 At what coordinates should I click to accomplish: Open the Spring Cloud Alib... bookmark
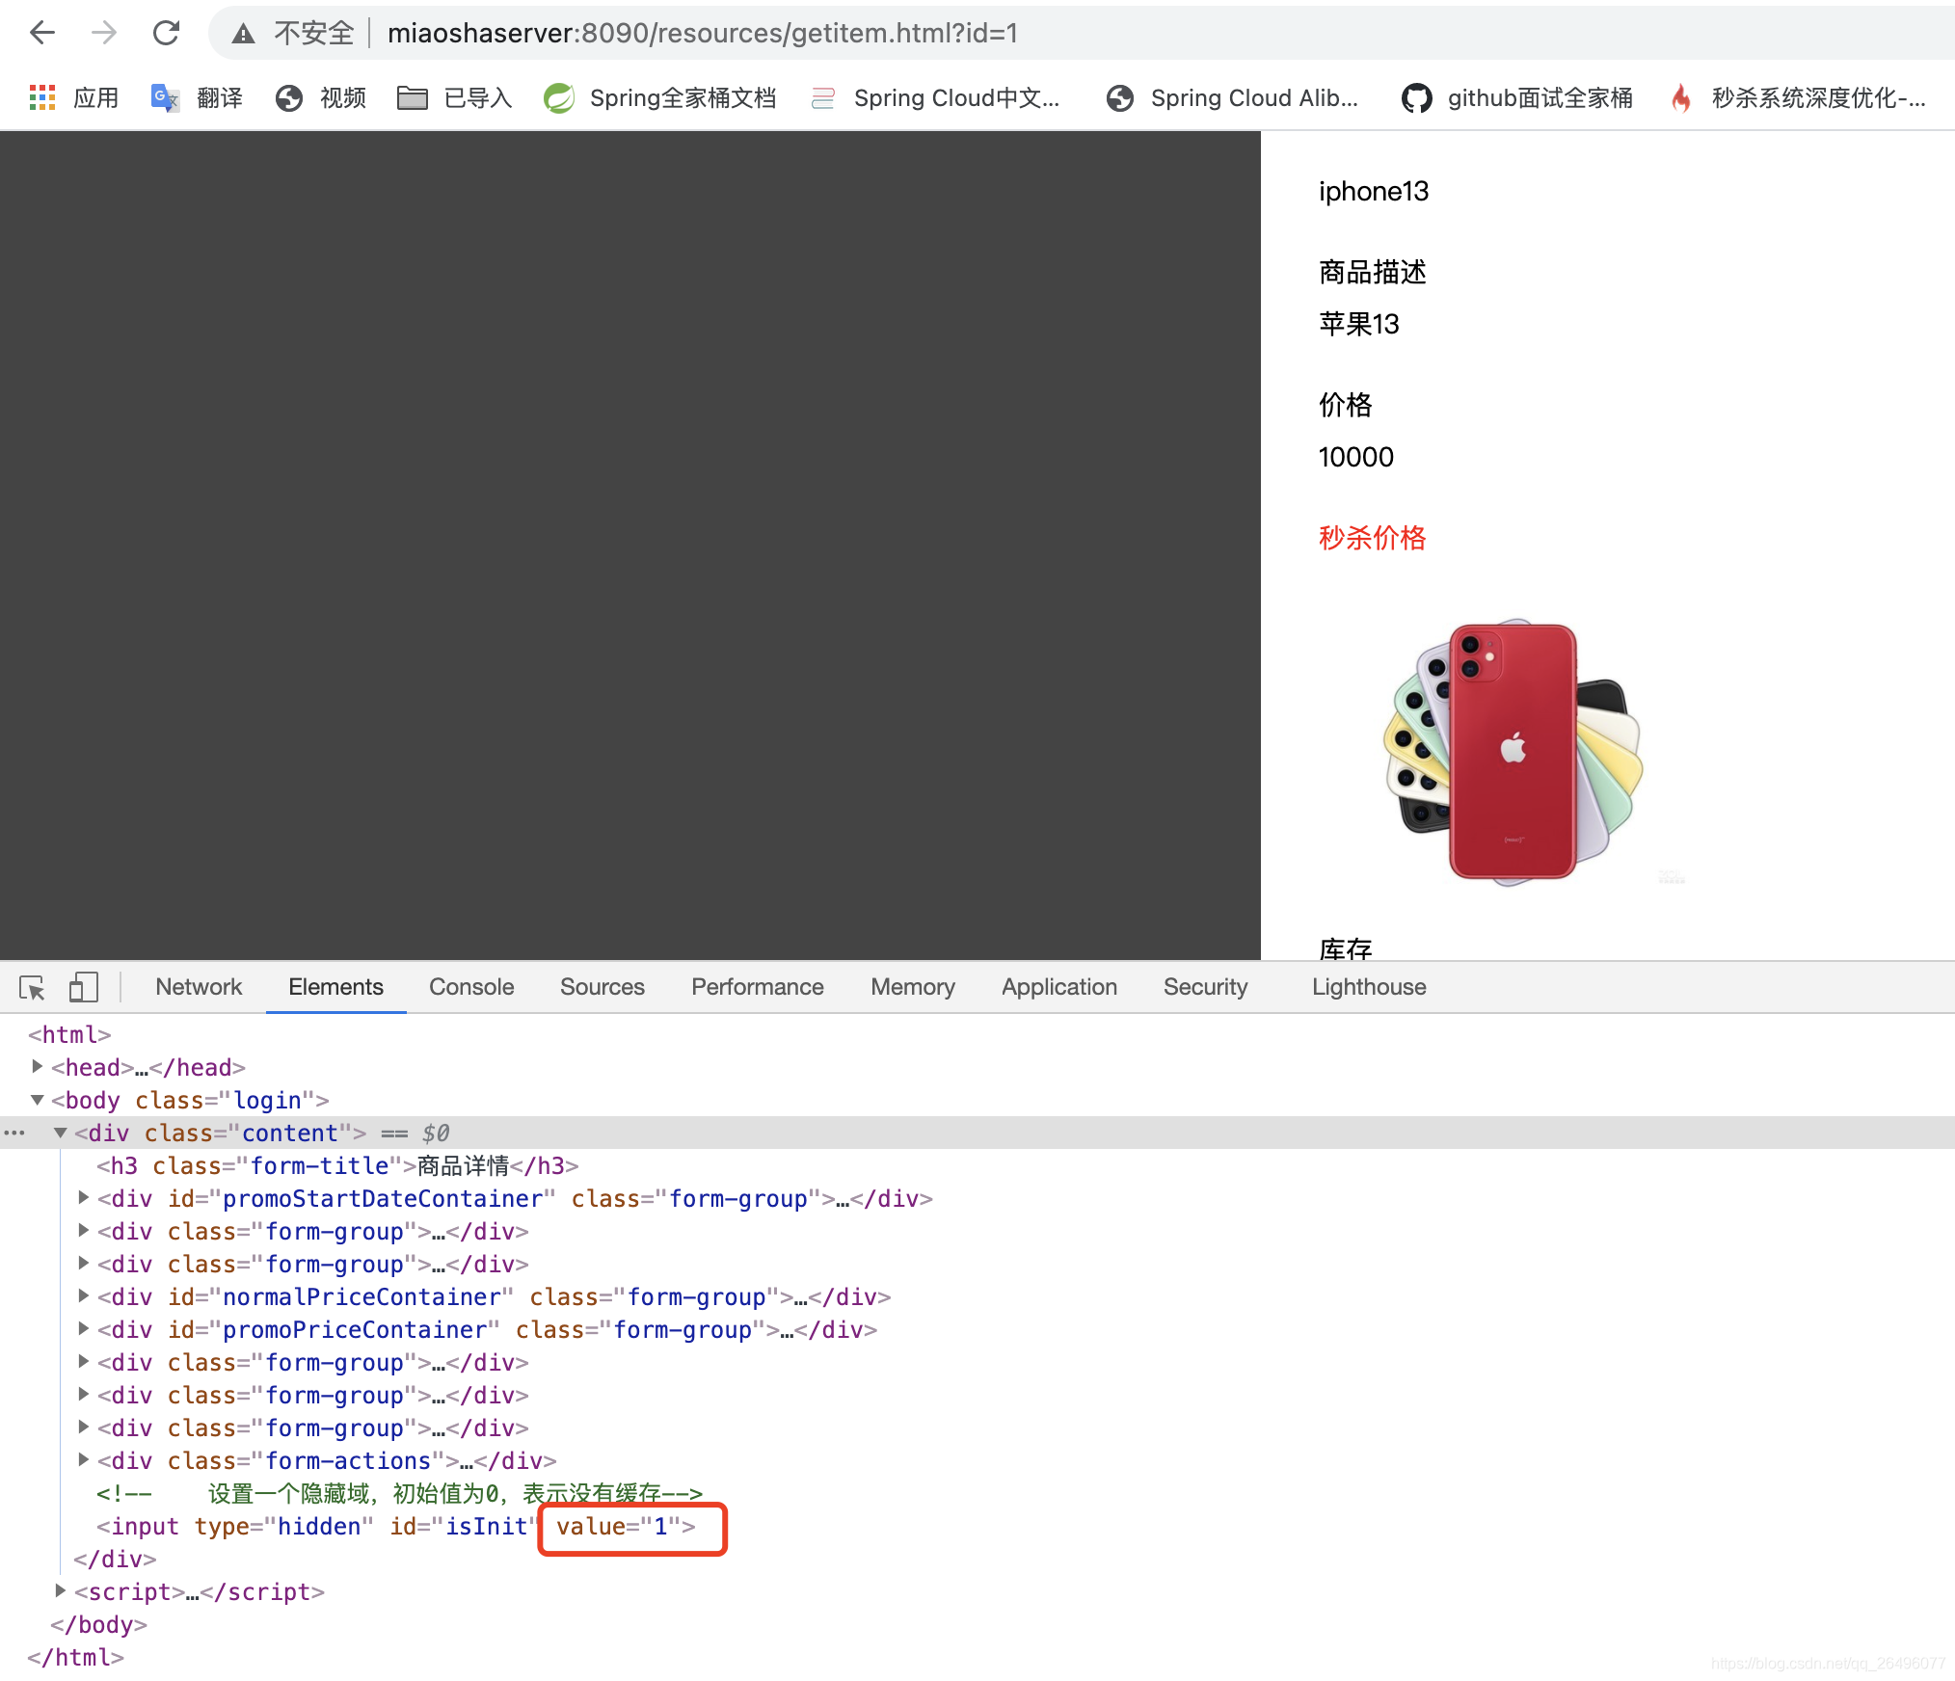click(1232, 97)
